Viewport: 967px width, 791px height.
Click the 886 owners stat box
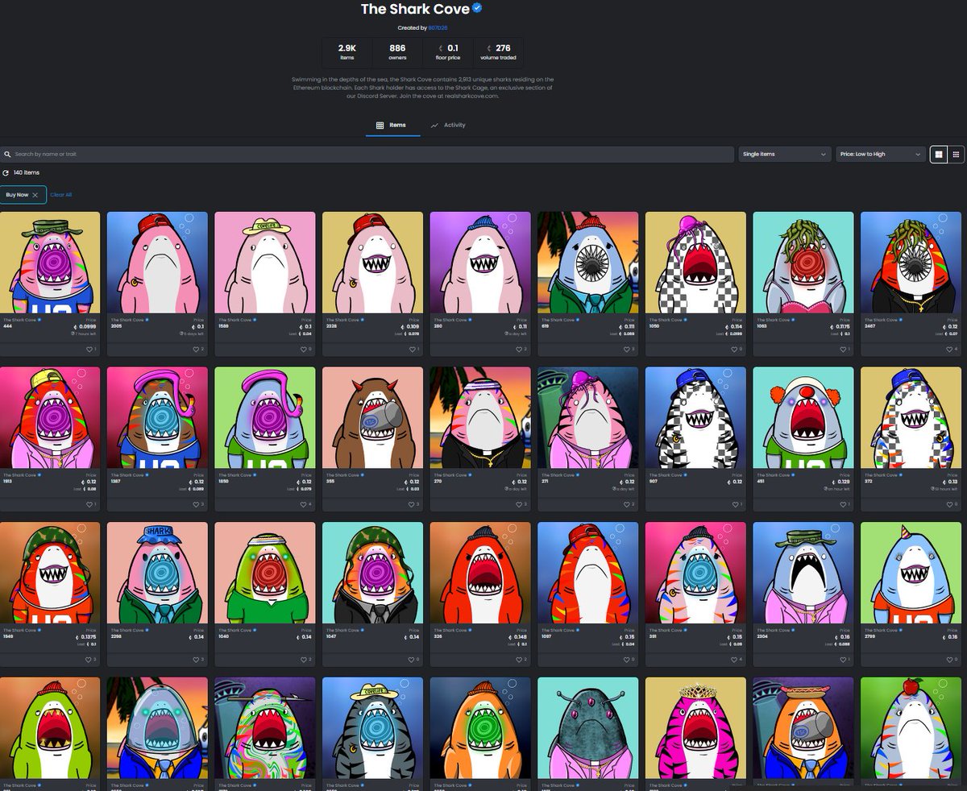[397, 52]
